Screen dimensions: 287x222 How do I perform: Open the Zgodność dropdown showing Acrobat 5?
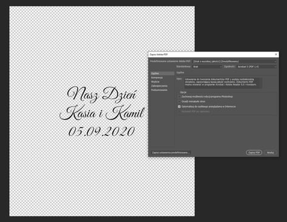tap(257, 67)
